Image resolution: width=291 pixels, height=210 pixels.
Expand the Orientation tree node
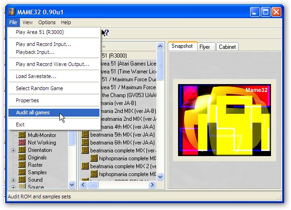point(13,150)
